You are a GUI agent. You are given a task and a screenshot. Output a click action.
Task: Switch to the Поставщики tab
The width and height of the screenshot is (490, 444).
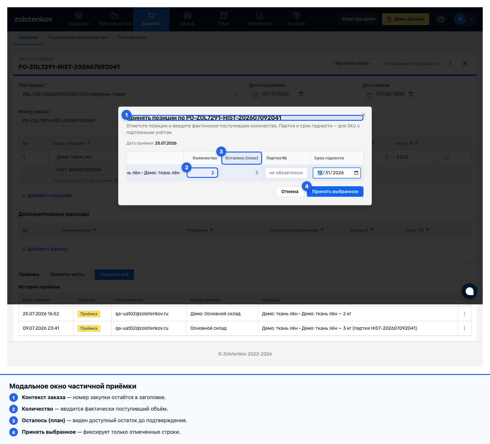pyautogui.click(x=132, y=37)
